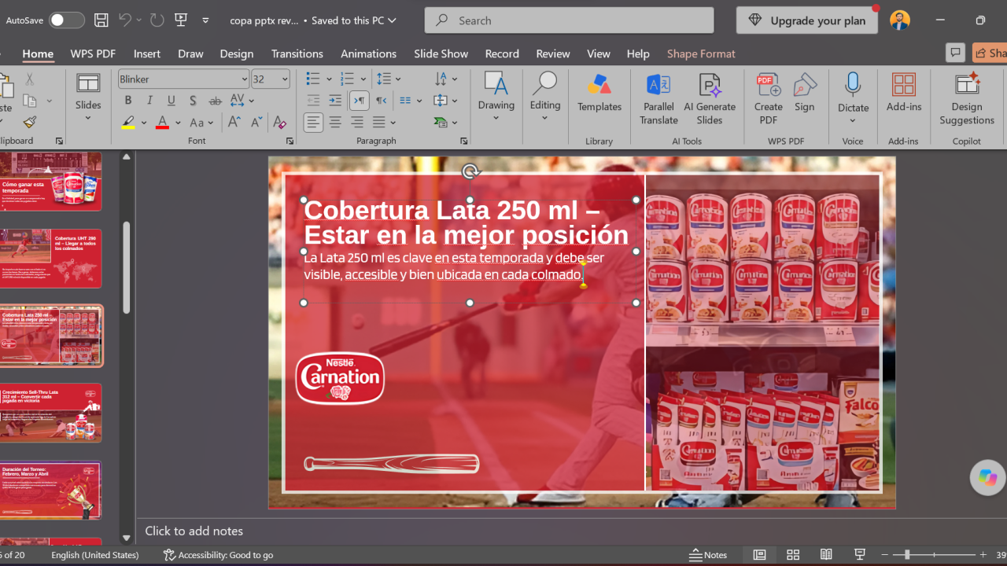Switch to the Animations tab

[368, 53]
